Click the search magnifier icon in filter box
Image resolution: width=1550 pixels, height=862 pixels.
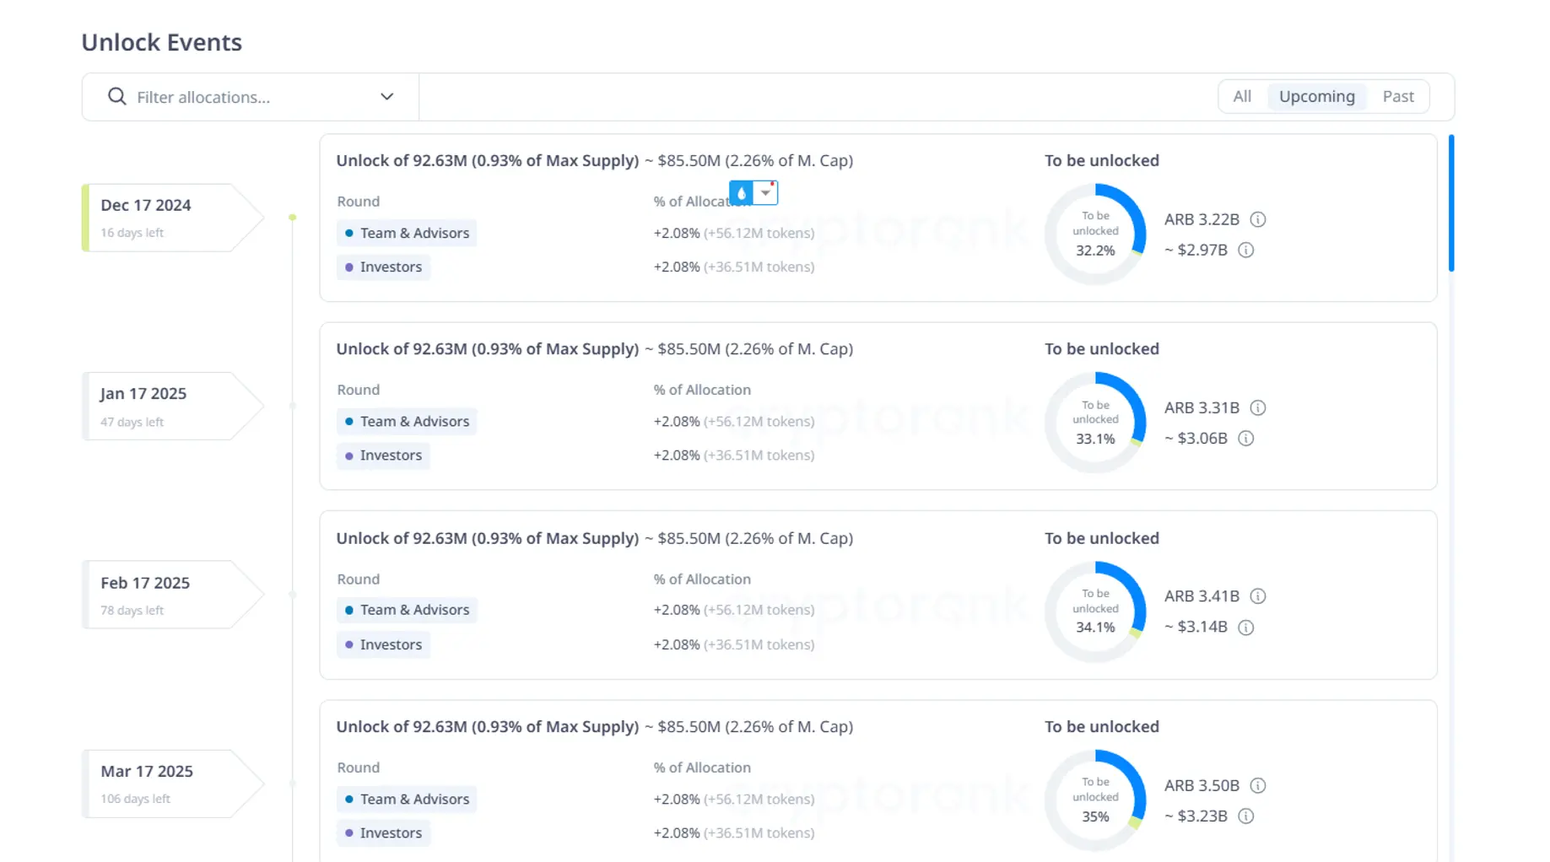click(x=117, y=97)
